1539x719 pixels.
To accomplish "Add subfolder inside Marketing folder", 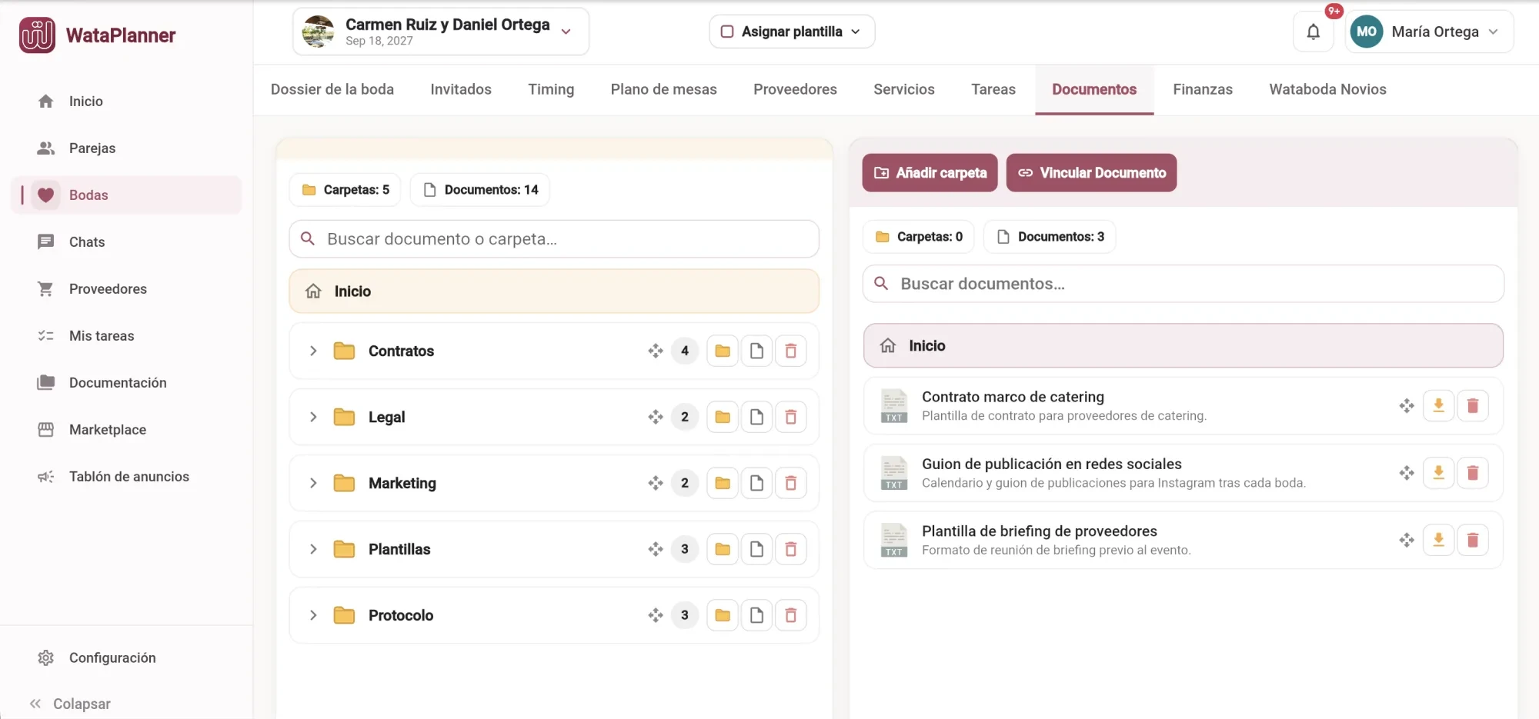I will pos(723,483).
